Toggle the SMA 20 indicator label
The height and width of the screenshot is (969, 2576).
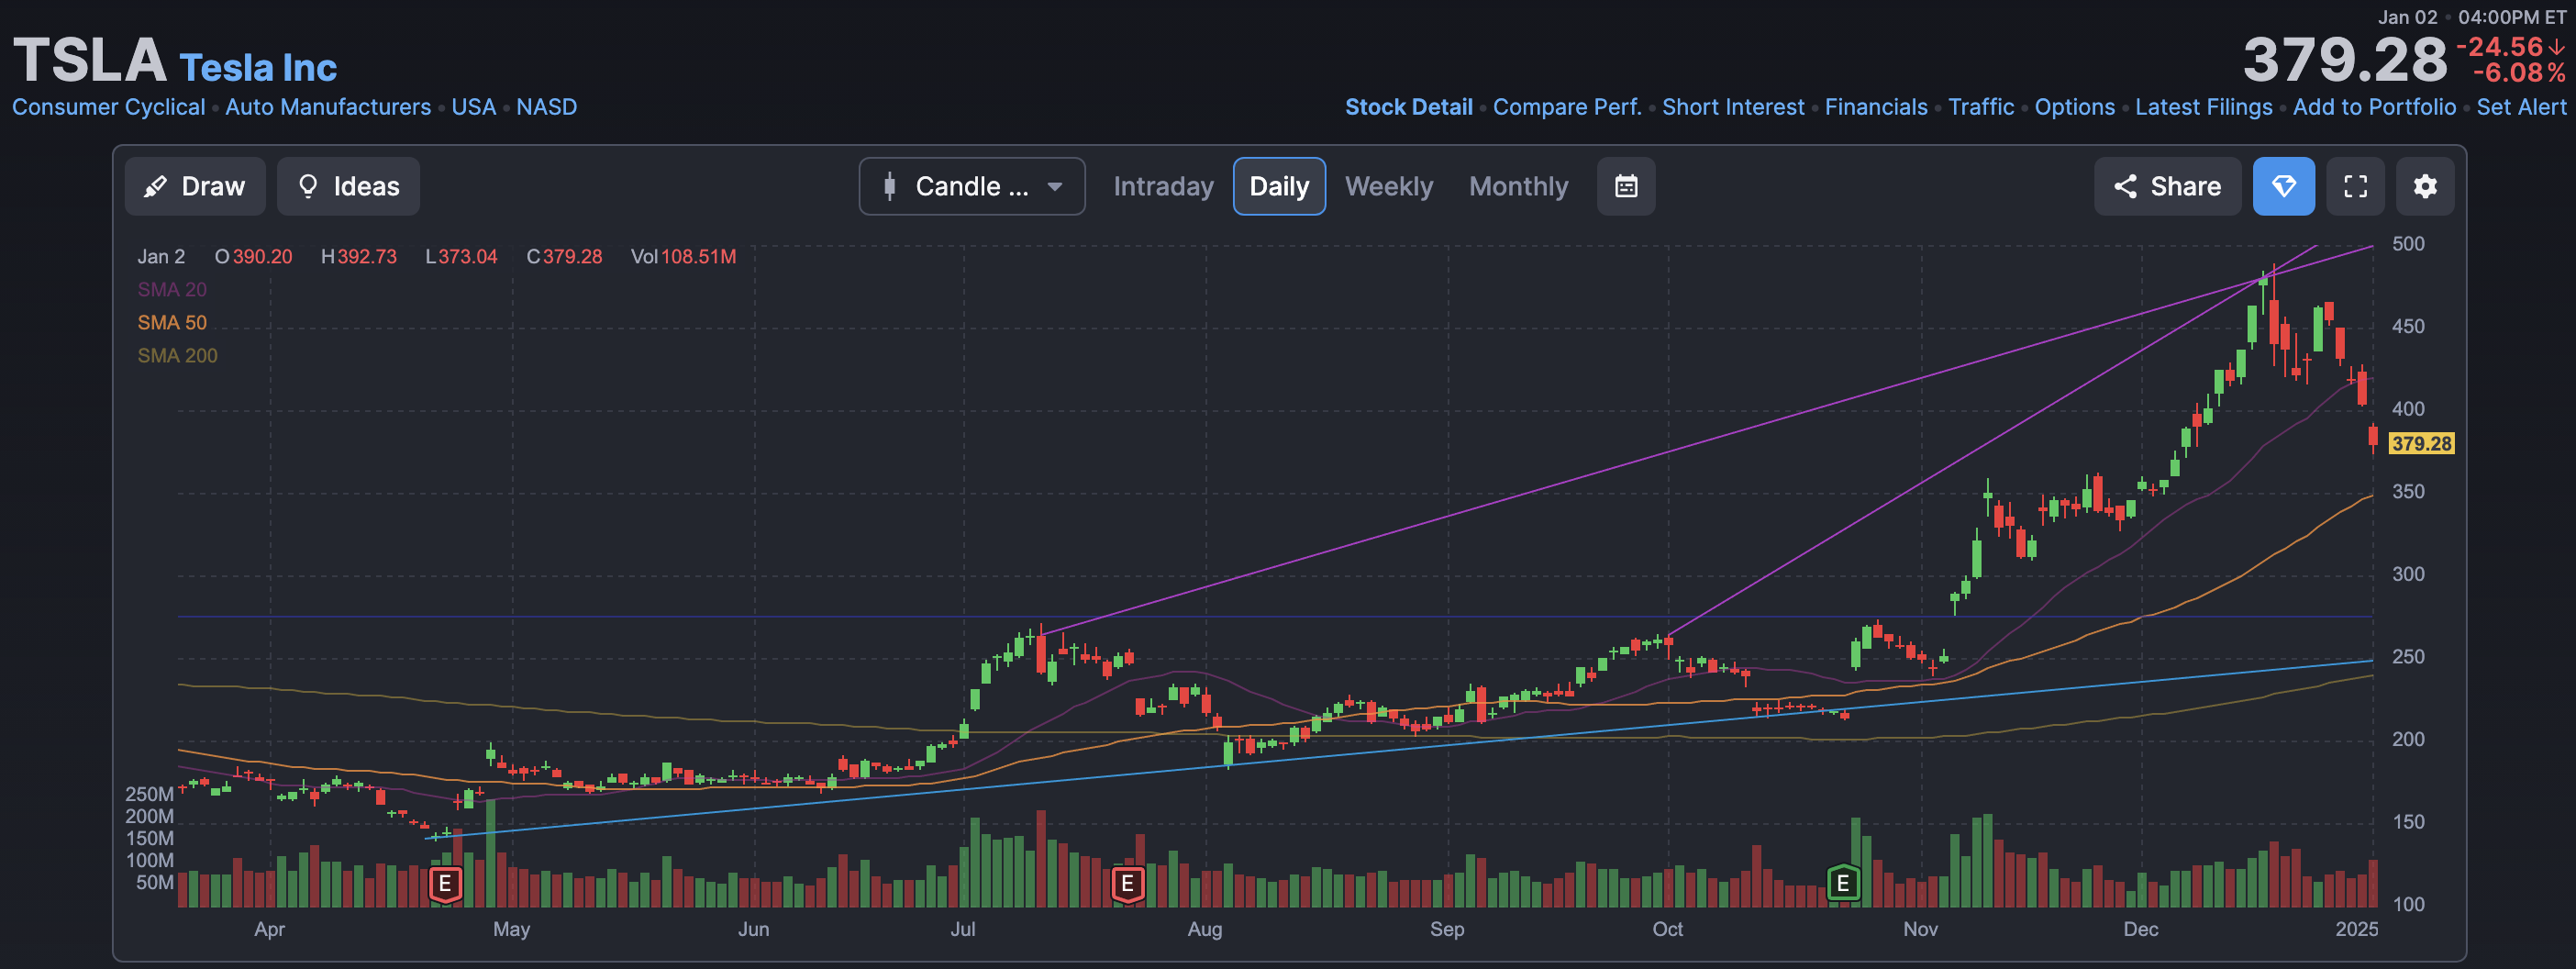click(x=172, y=290)
